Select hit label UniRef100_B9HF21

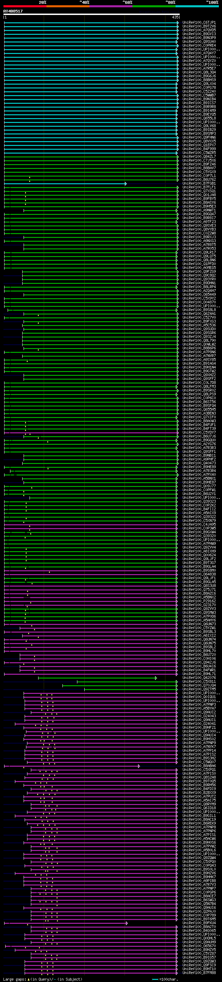coord(199,728)
